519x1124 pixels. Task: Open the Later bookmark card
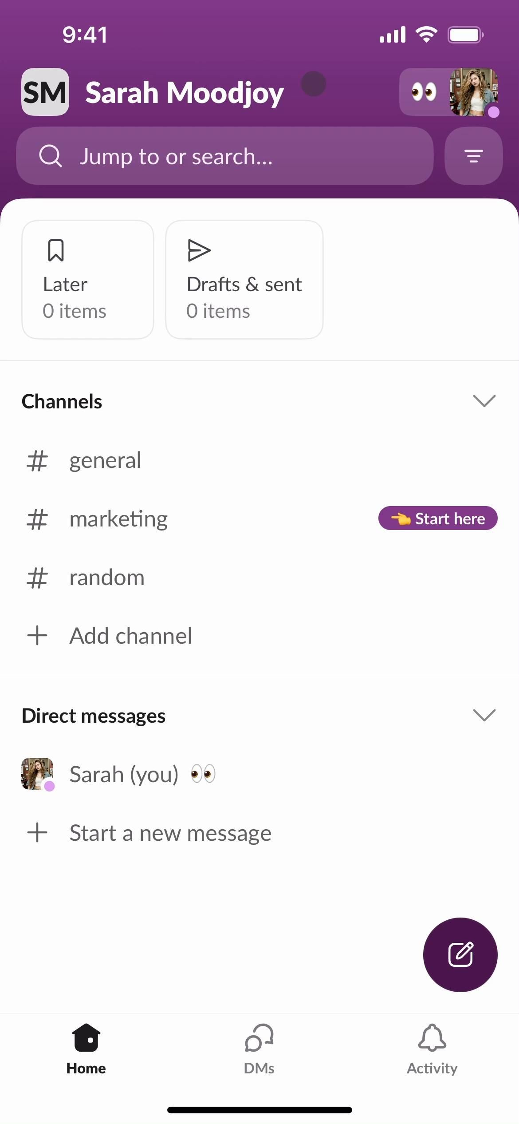point(88,280)
